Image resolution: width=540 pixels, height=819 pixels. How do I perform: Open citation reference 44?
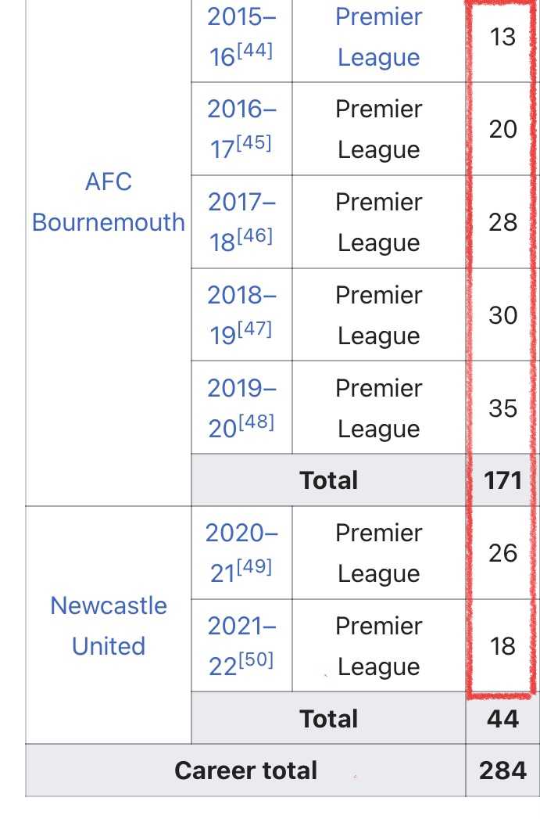point(255,51)
